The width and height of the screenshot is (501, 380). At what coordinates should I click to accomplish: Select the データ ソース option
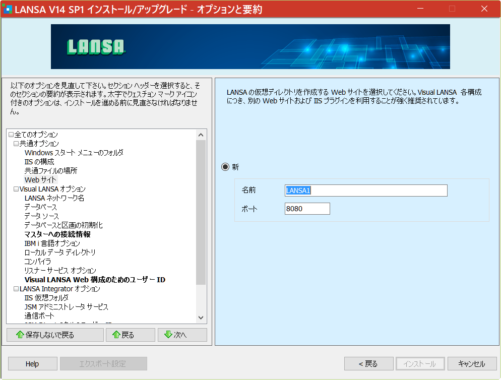(41, 216)
